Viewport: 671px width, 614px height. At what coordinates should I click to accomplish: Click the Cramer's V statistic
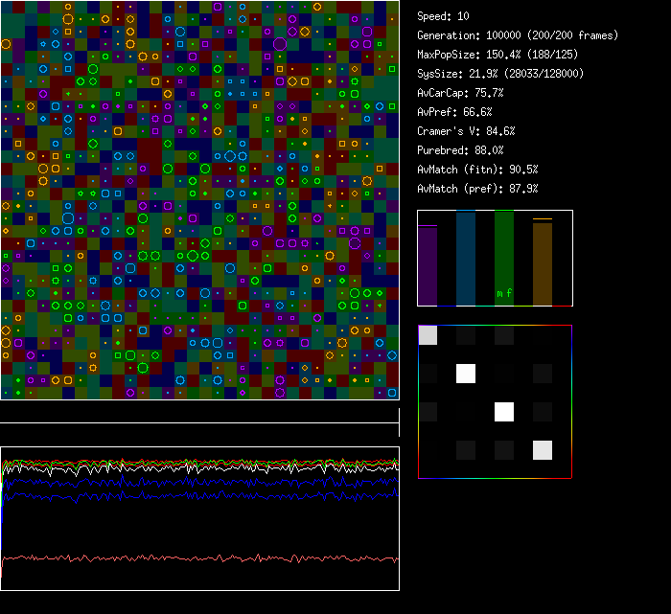466,131
